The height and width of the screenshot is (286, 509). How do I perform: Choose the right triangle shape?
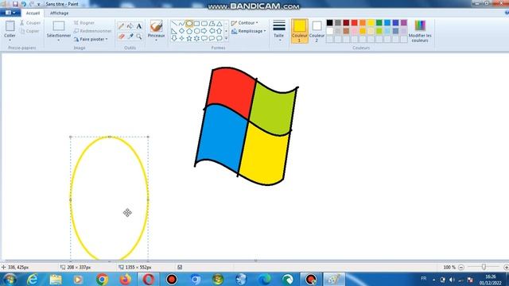point(174,31)
